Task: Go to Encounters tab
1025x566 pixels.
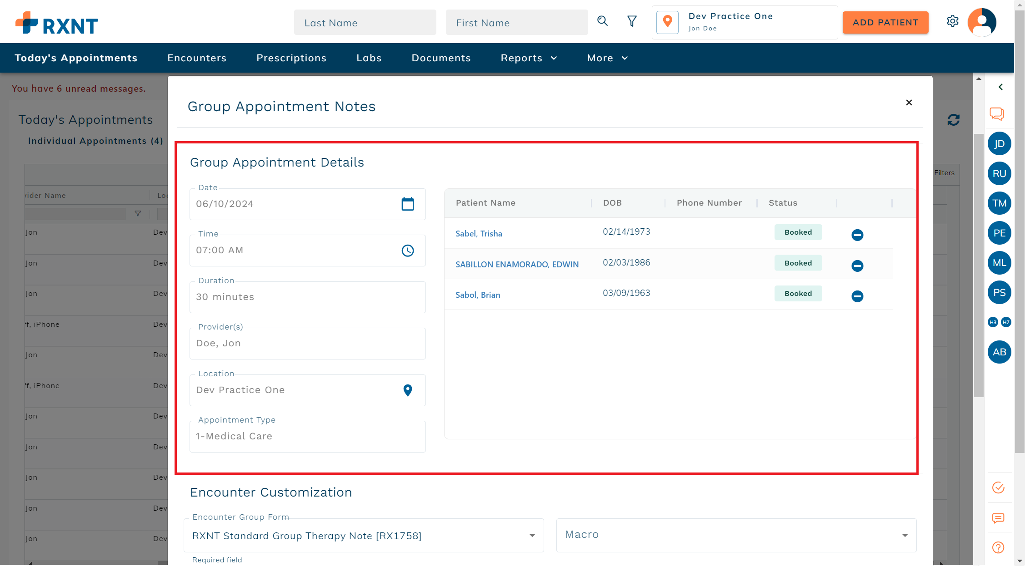Action: click(x=197, y=58)
